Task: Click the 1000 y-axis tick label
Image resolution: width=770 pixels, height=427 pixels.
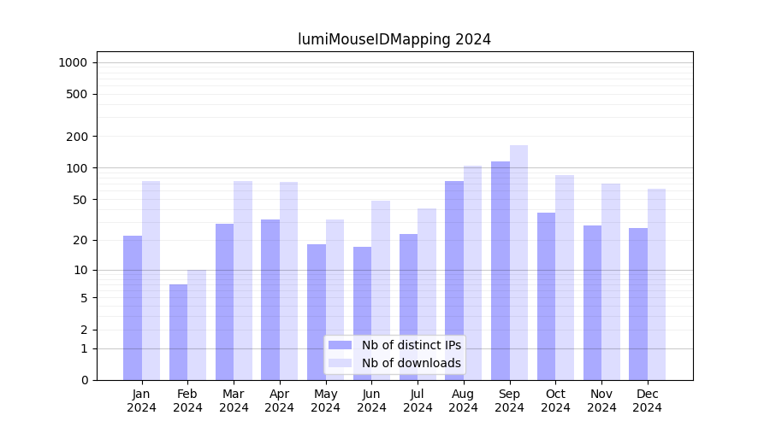Action: click(x=73, y=62)
